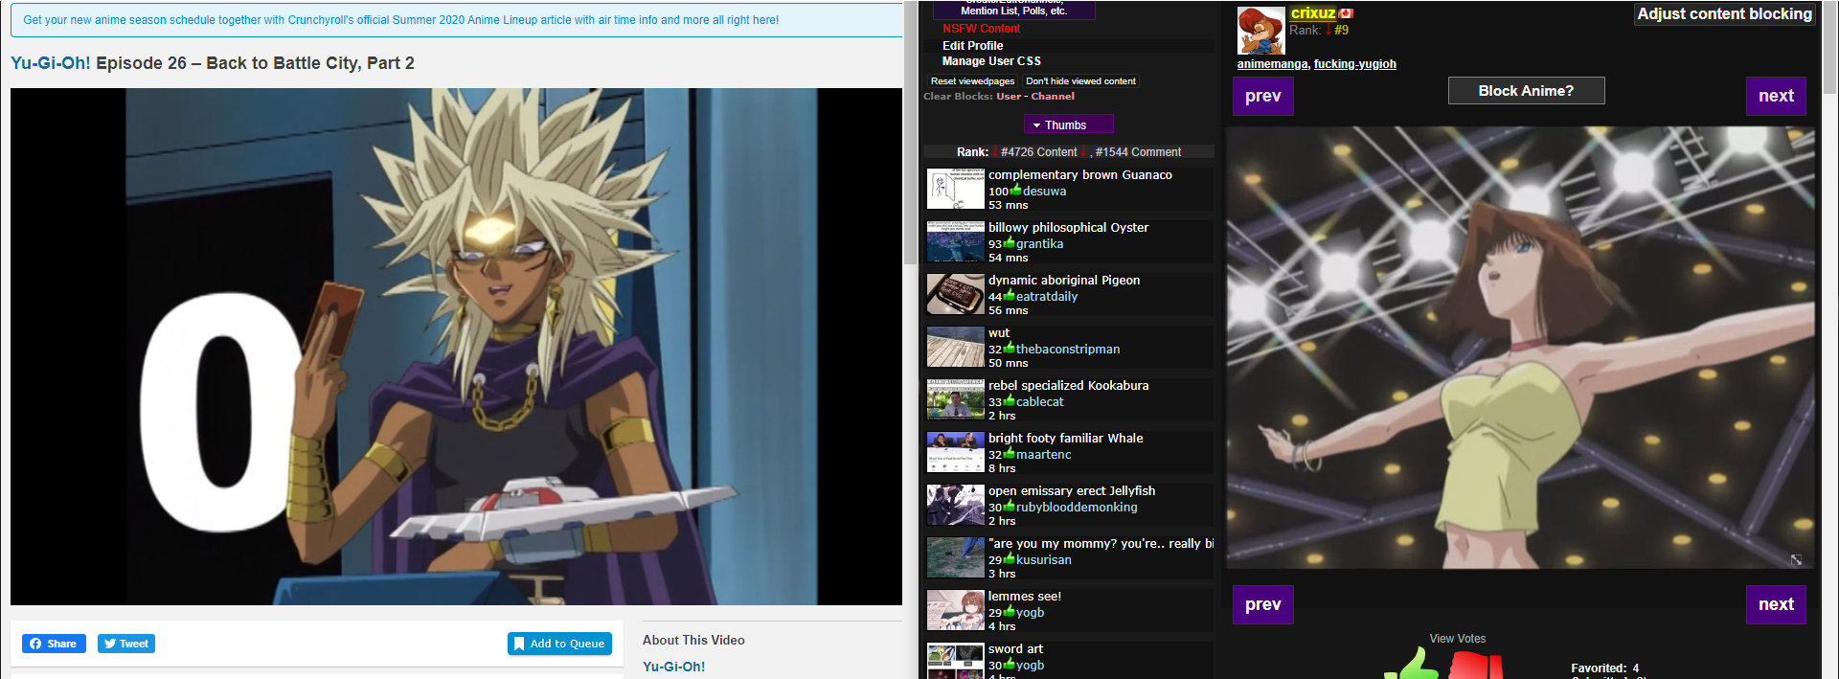Clear the User blocks link
Viewport: 1839px width, 679px height.
1009,96
